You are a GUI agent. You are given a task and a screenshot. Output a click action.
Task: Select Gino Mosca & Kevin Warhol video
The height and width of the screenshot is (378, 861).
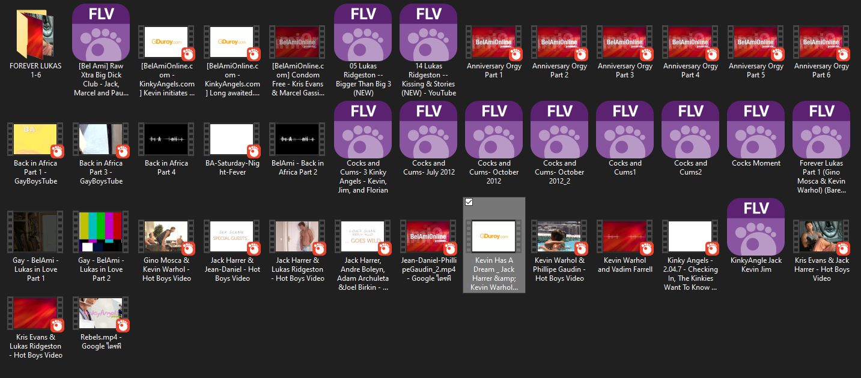point(166,236)
